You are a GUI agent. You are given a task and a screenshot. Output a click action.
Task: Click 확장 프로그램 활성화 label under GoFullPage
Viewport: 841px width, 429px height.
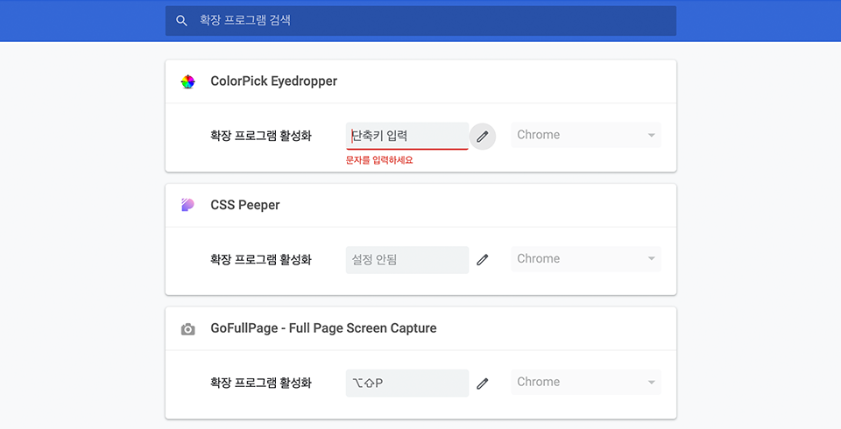pyautogui.click(x=261, y=383)
